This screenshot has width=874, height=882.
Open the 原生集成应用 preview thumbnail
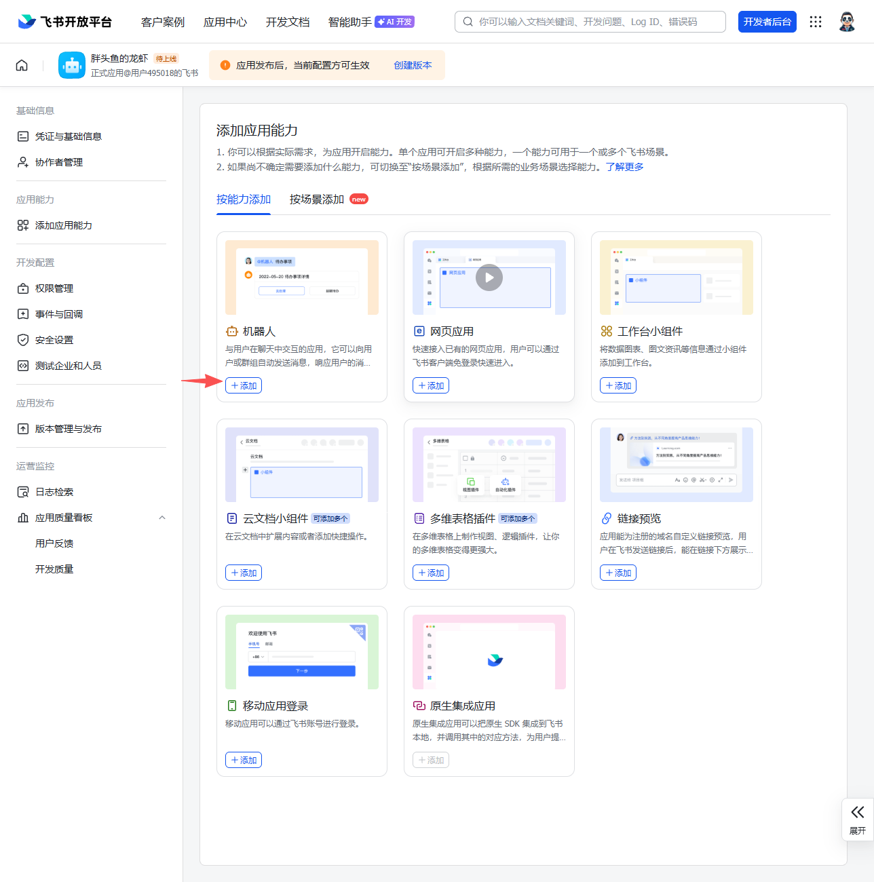click(x=489, y=652)
